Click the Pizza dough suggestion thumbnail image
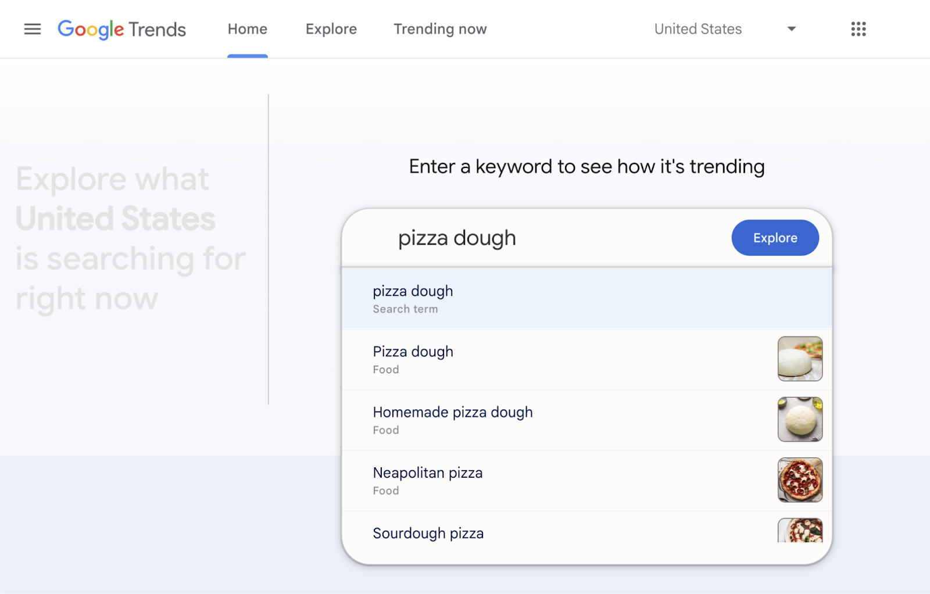The width and height of the screenshot is (930, 594). [x=800, y=359]
